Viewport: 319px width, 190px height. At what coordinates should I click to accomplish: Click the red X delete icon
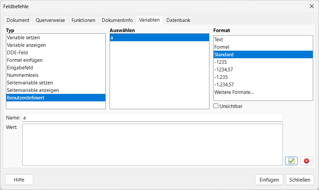point(306,161)
